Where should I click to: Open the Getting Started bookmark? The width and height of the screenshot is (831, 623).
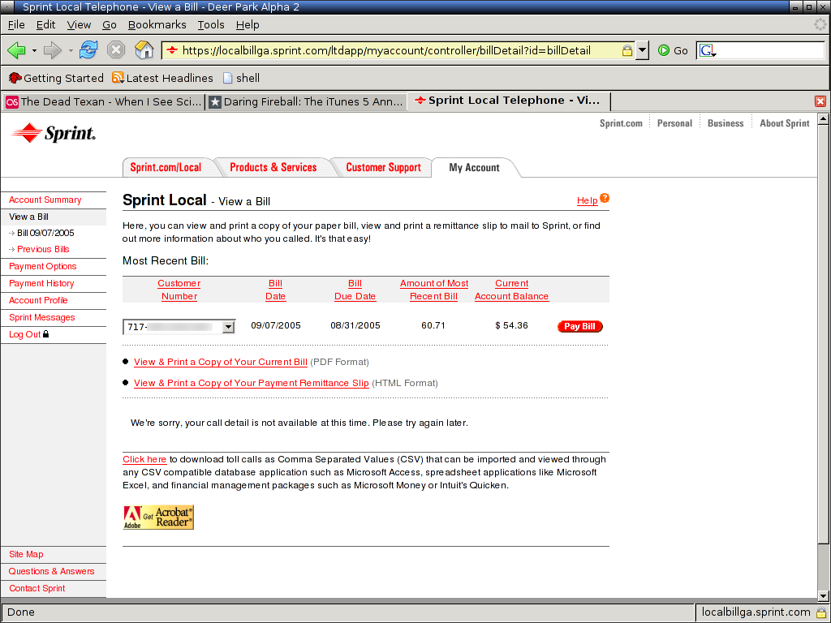pyautogui.click(x=56, y=79)
